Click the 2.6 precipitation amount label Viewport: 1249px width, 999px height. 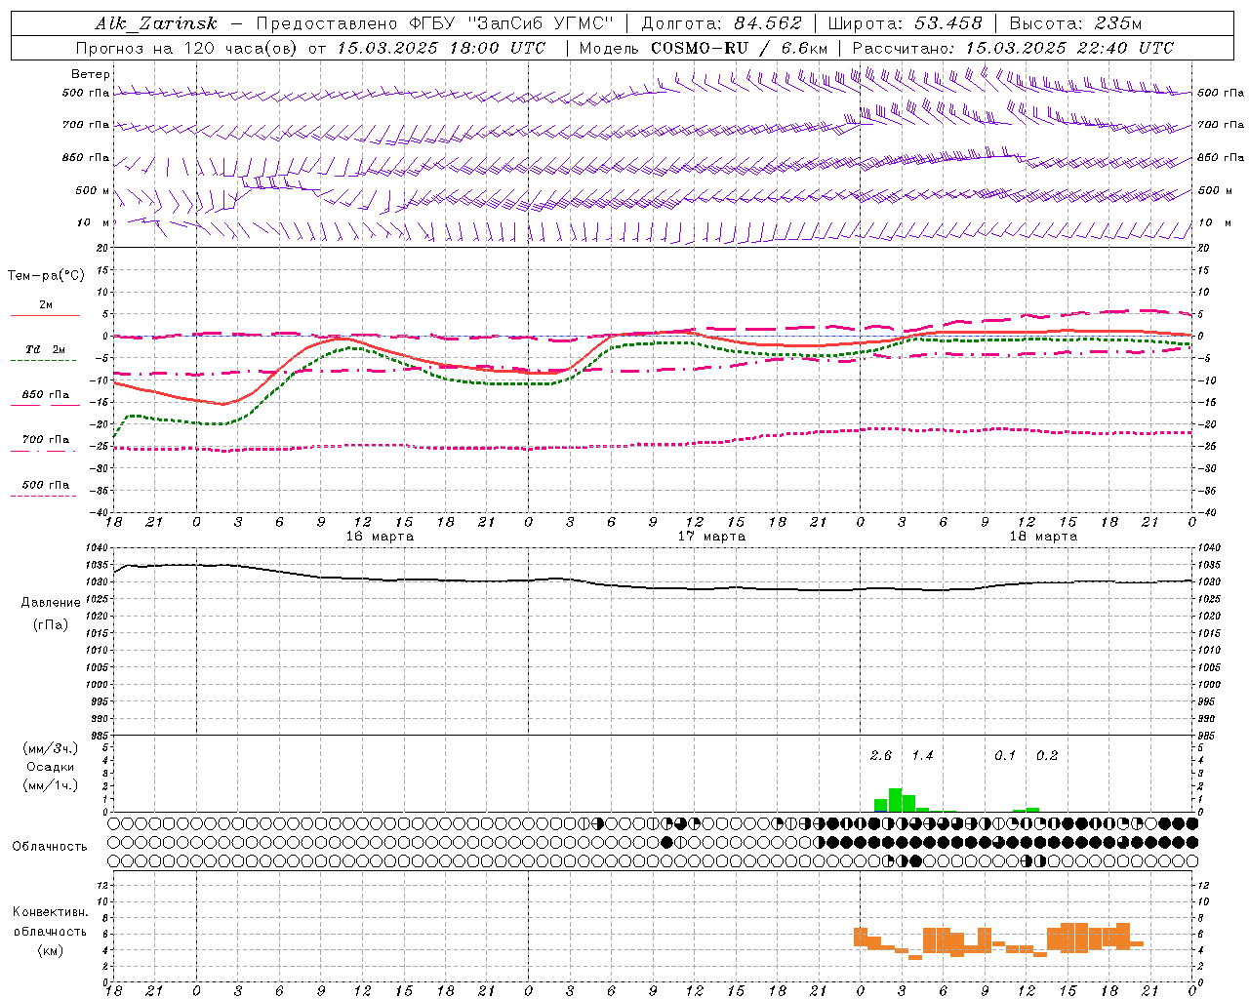[880, 755]
